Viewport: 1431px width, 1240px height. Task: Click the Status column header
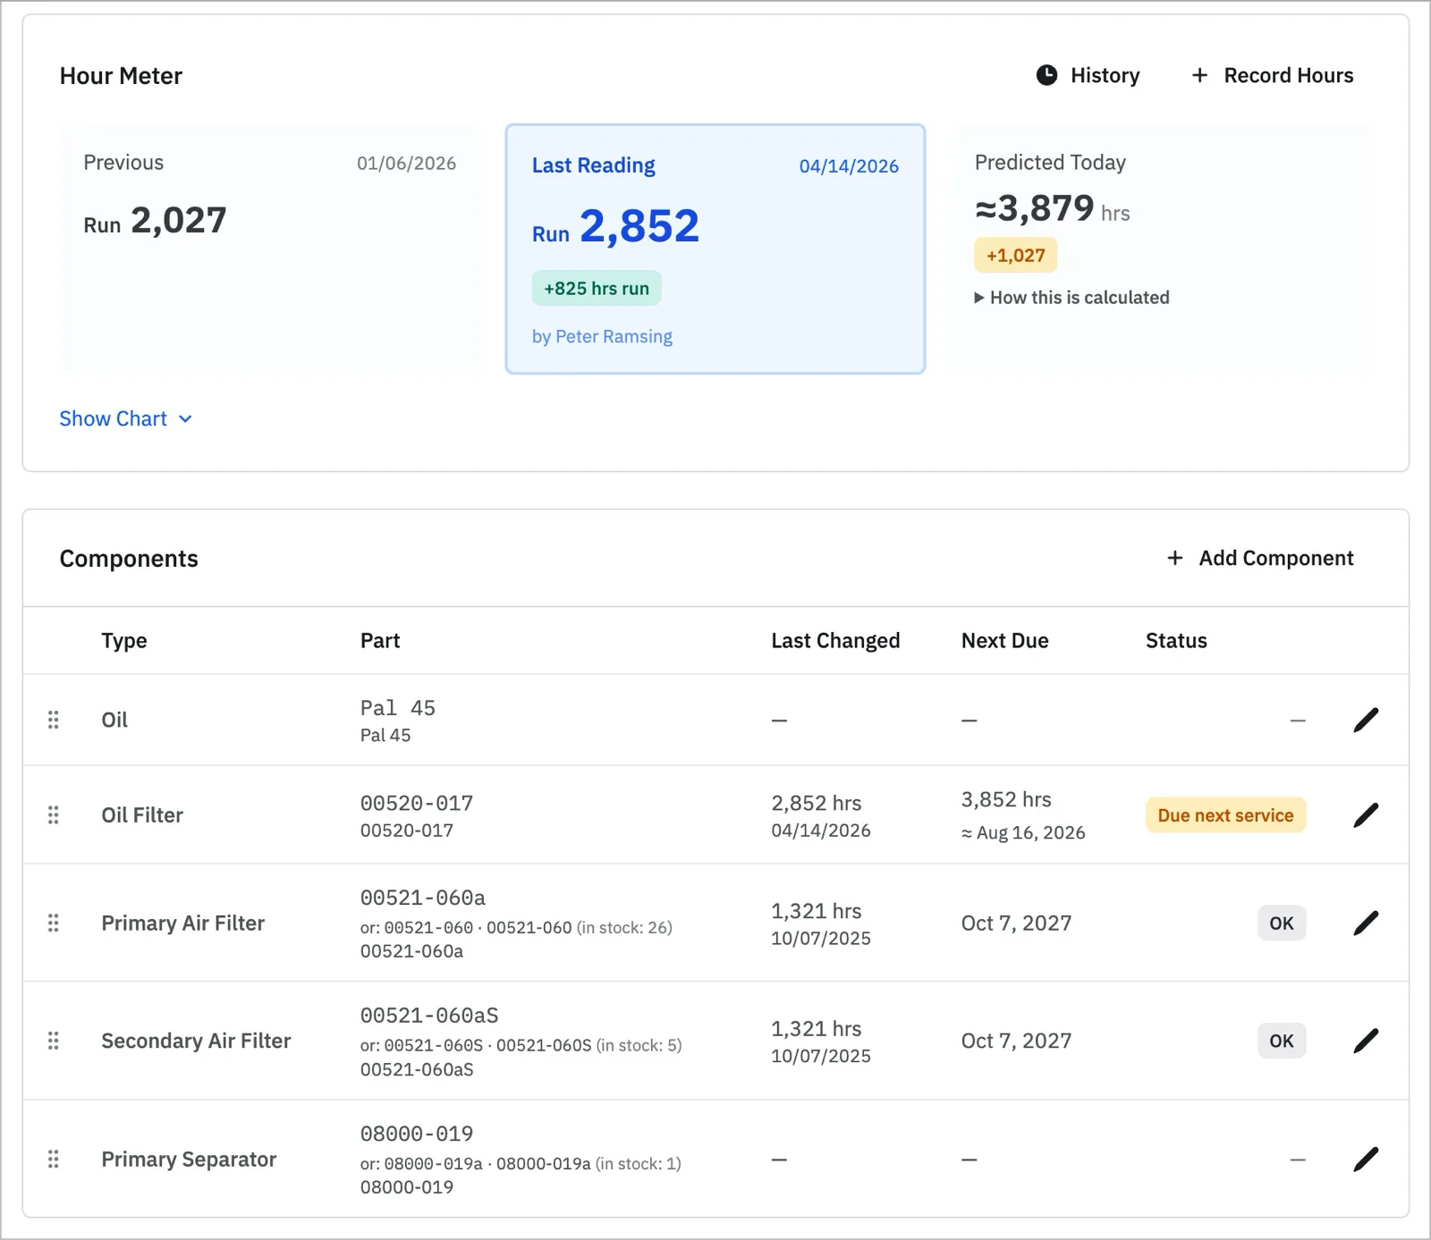point(1176,641)
